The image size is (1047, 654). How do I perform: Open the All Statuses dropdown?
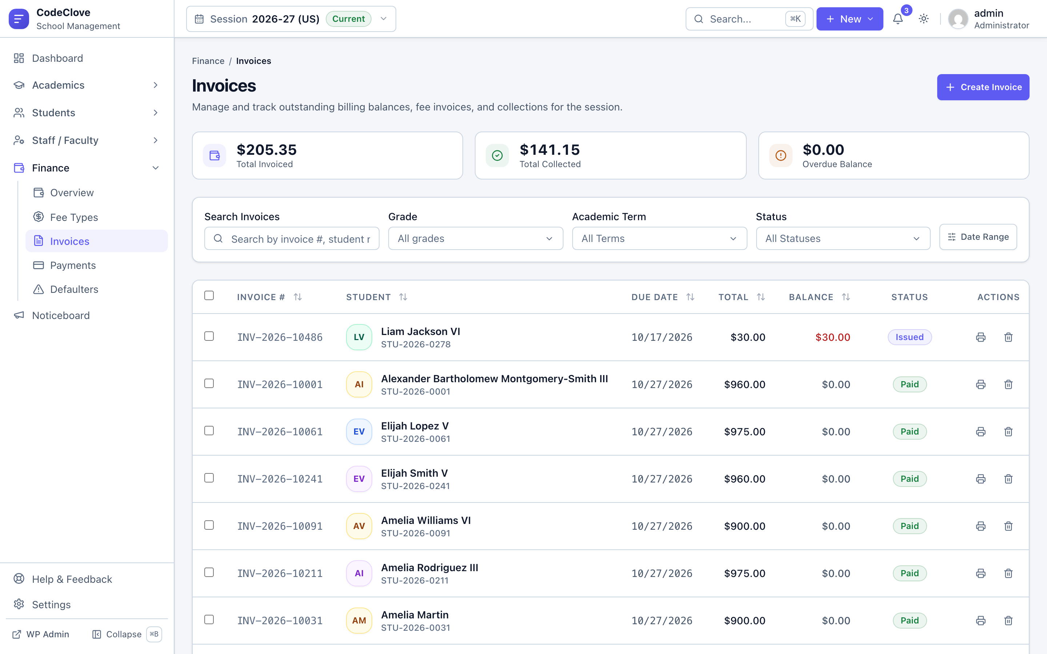coord(843,238)
